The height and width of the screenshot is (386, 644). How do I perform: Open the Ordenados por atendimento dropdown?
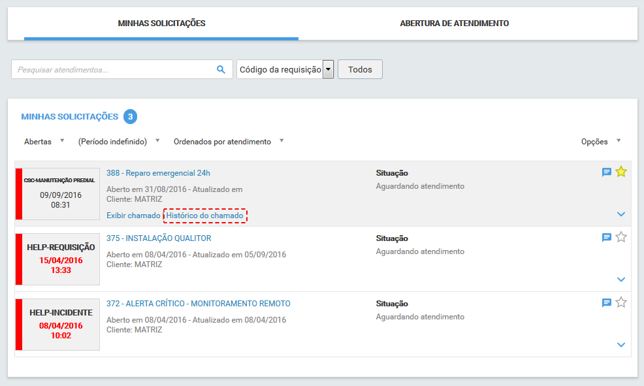click(225, 141)
